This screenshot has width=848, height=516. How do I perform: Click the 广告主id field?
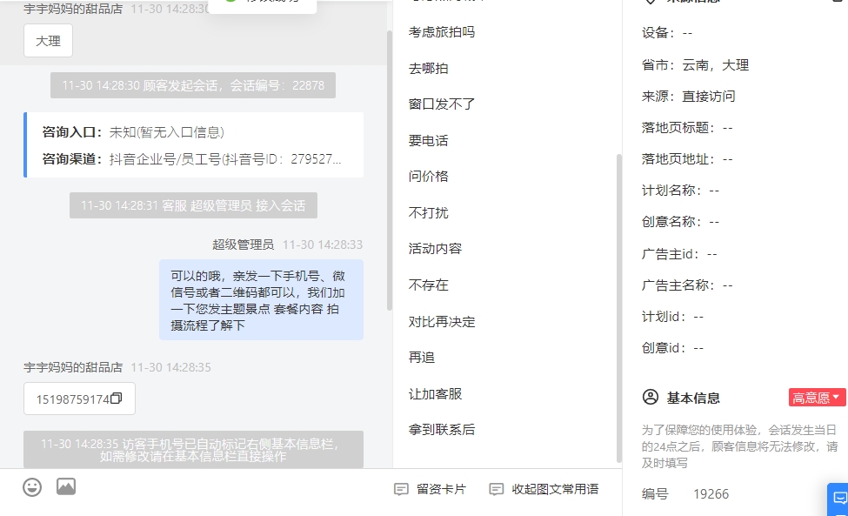pyautogui.click(x=679, y=254)
